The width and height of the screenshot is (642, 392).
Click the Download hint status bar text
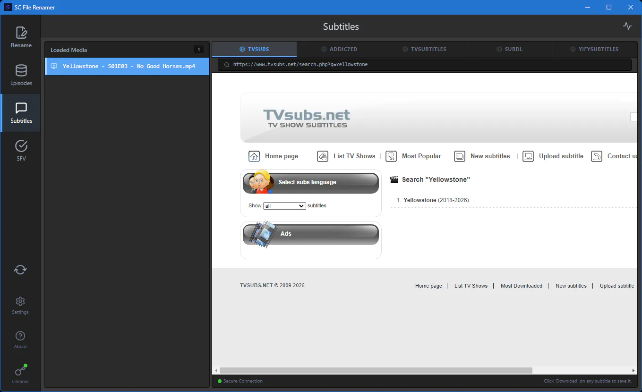point(588,381)
